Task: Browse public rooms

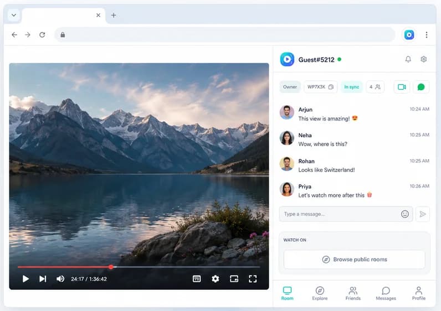Action: pyautogui.click(x=355, y=260)
